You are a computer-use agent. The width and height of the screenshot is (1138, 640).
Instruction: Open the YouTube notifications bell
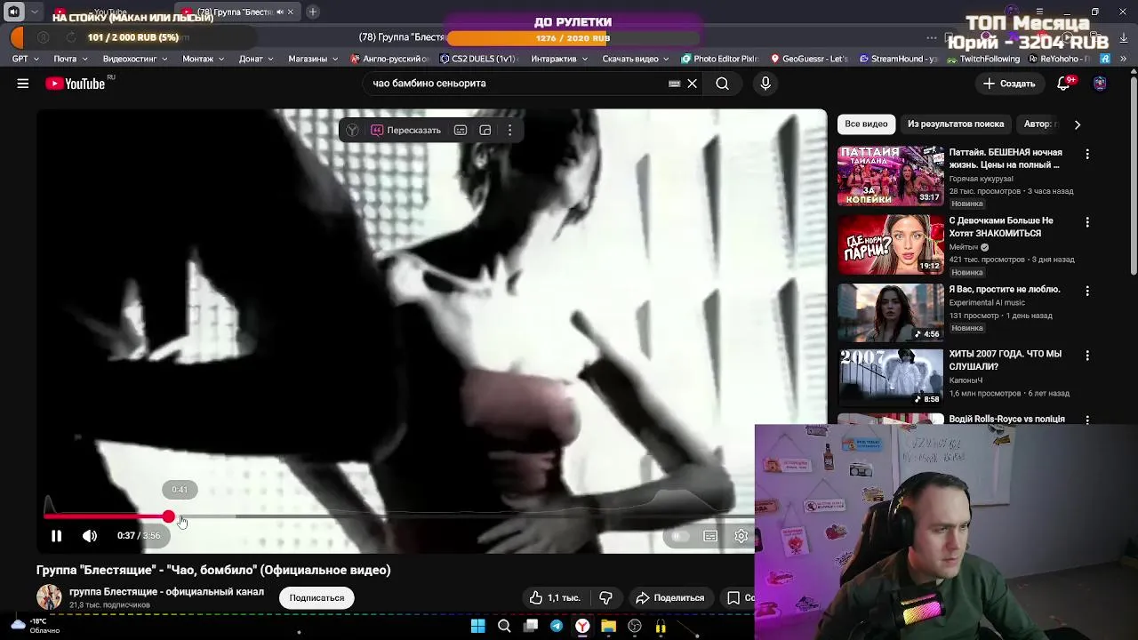point(1063,84)
